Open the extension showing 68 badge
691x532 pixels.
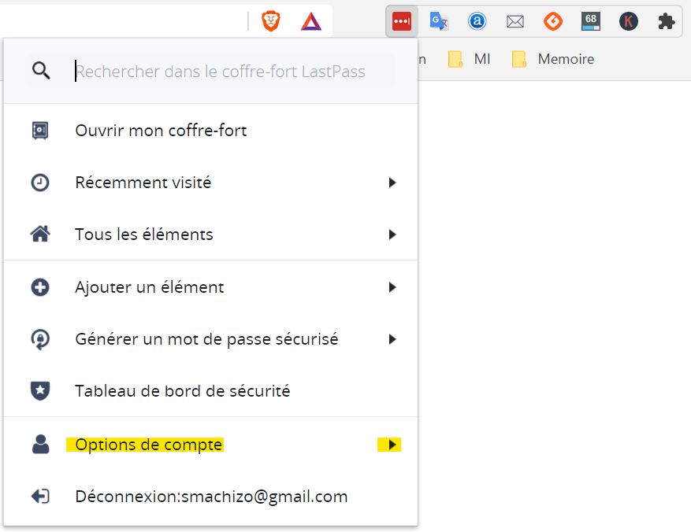[590, 21]
